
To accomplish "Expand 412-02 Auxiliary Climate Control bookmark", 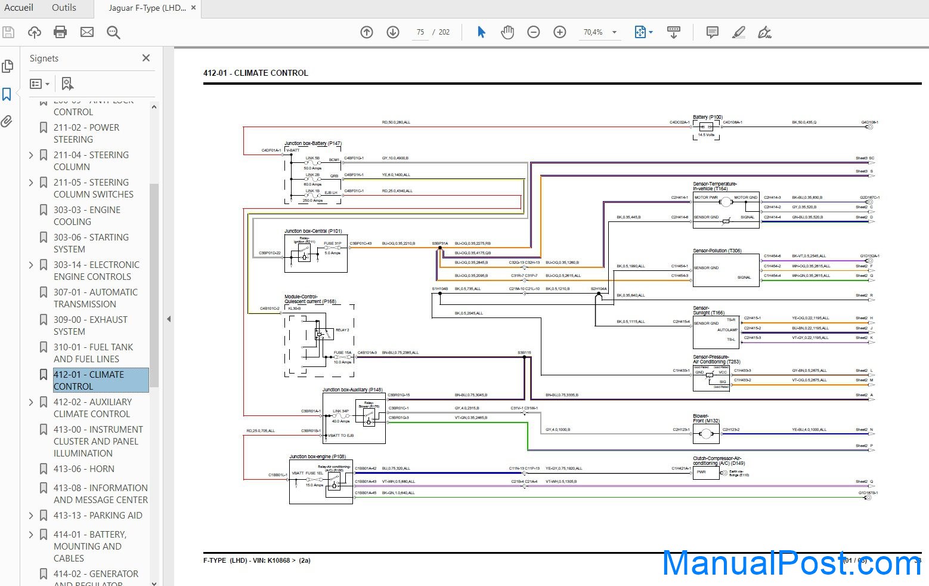I will click(x=31, y=402).
